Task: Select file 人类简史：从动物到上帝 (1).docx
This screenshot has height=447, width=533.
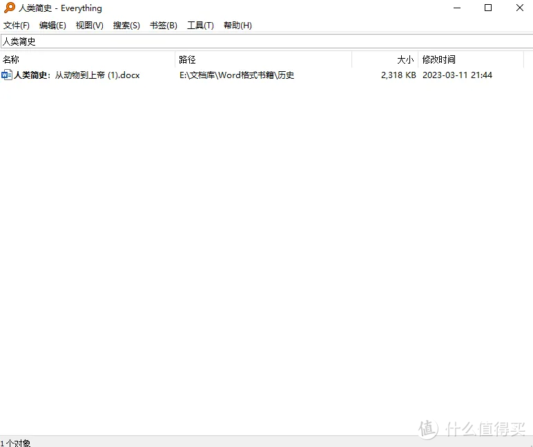Action: coord(77,75)
